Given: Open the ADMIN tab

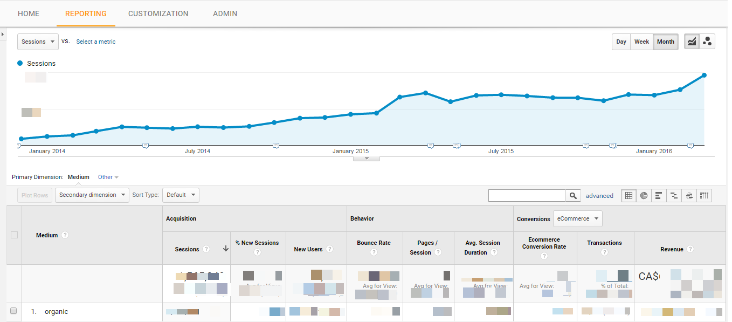Looking at the screenshot, I should 225,13.
